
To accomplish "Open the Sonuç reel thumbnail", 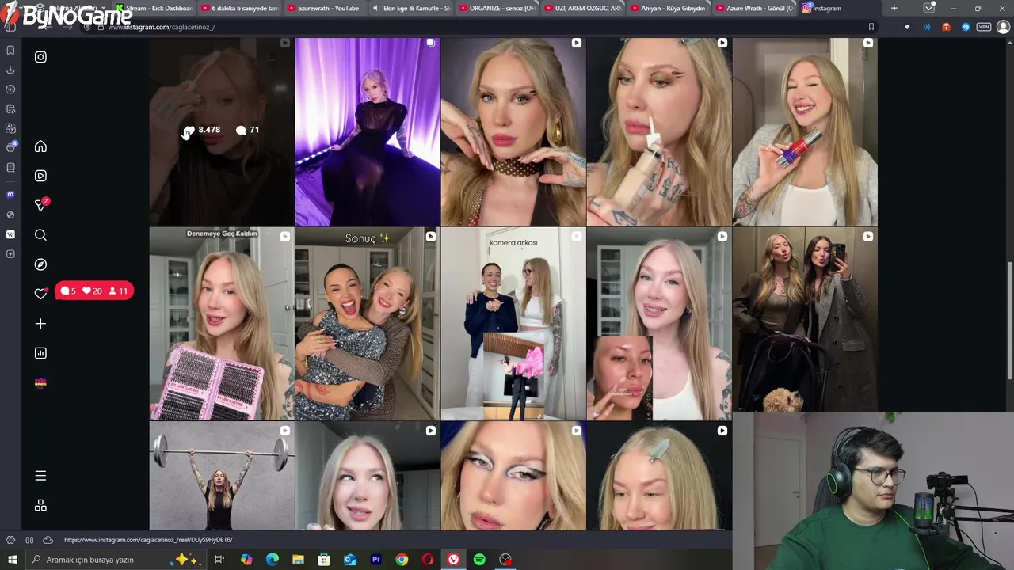I will pyautogui.click(x=368, y=324).
